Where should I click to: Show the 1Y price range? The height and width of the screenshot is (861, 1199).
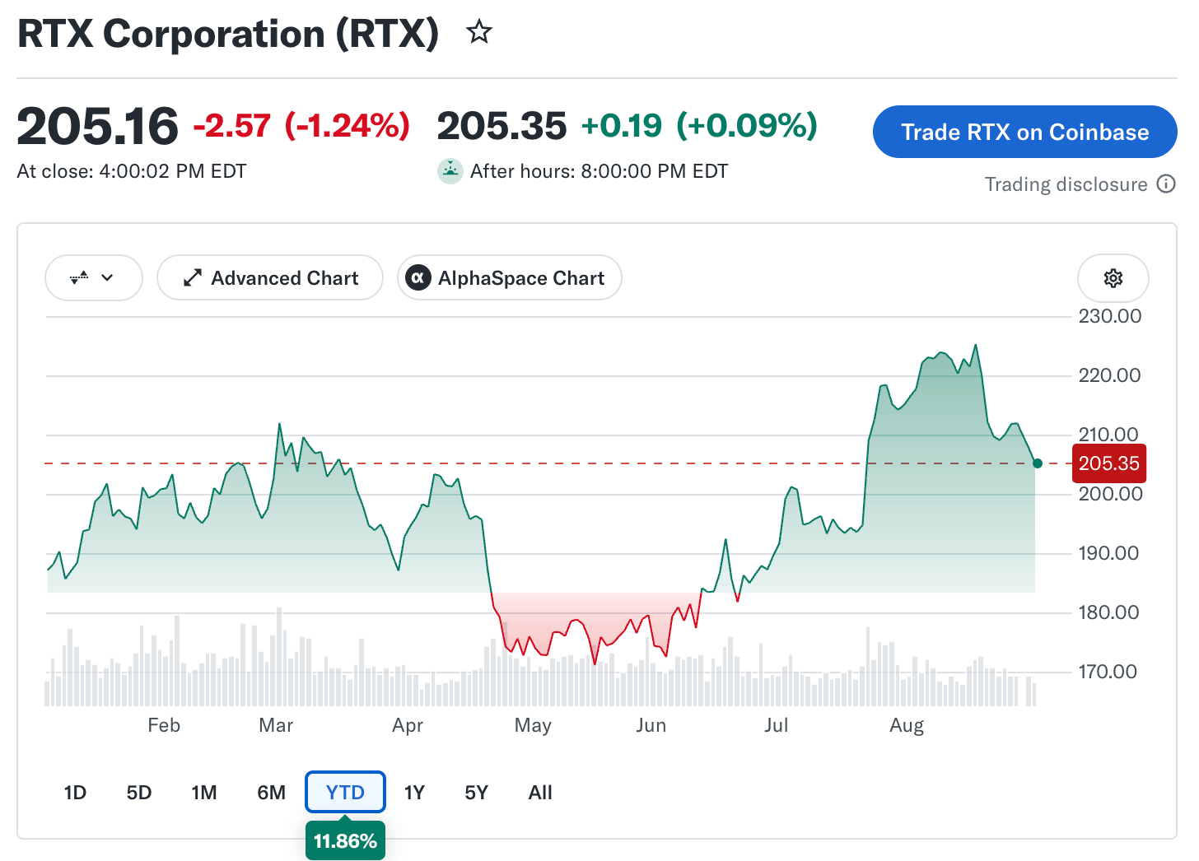tap(414, 793)
